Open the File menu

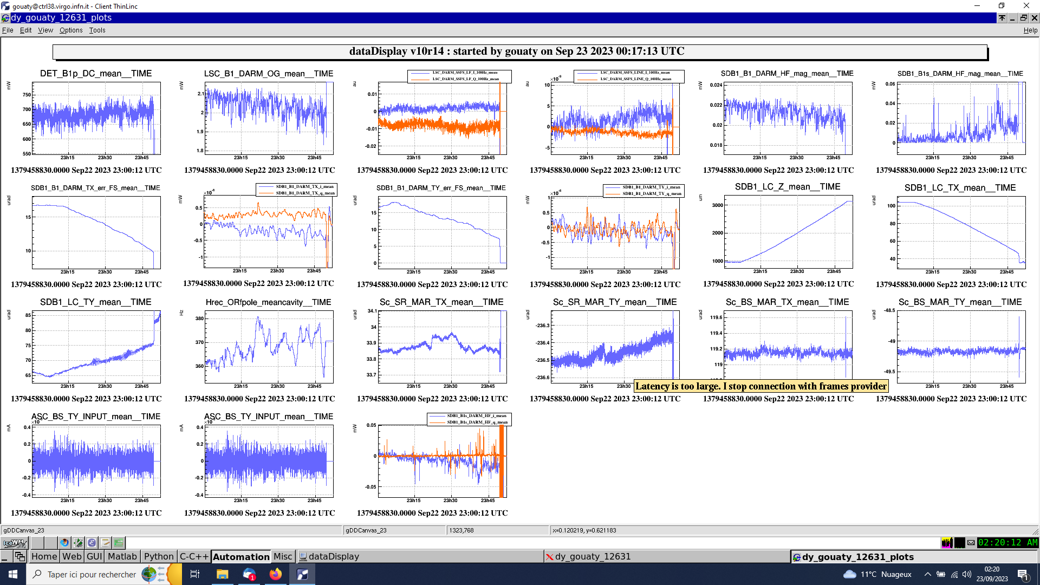8,30
